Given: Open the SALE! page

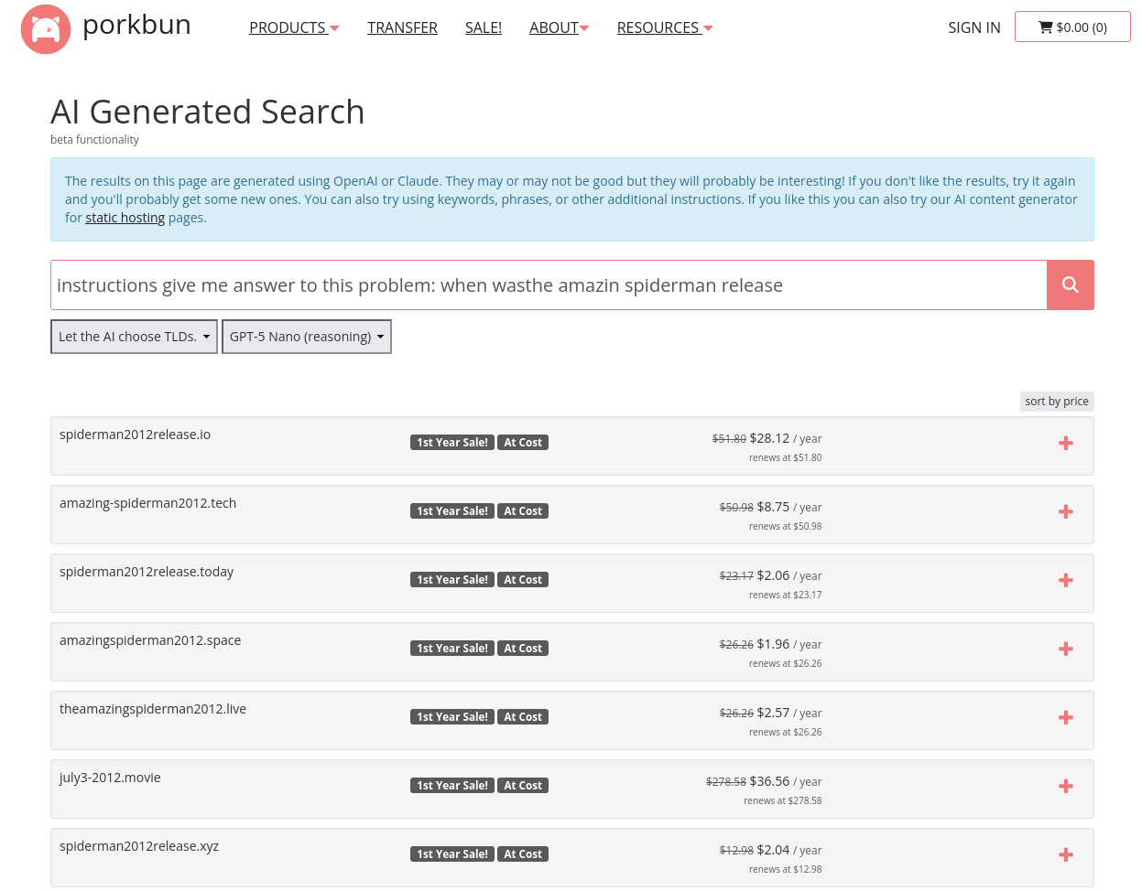Looking at the screenshot, I should pyautogui.click(x=484, y=28).
